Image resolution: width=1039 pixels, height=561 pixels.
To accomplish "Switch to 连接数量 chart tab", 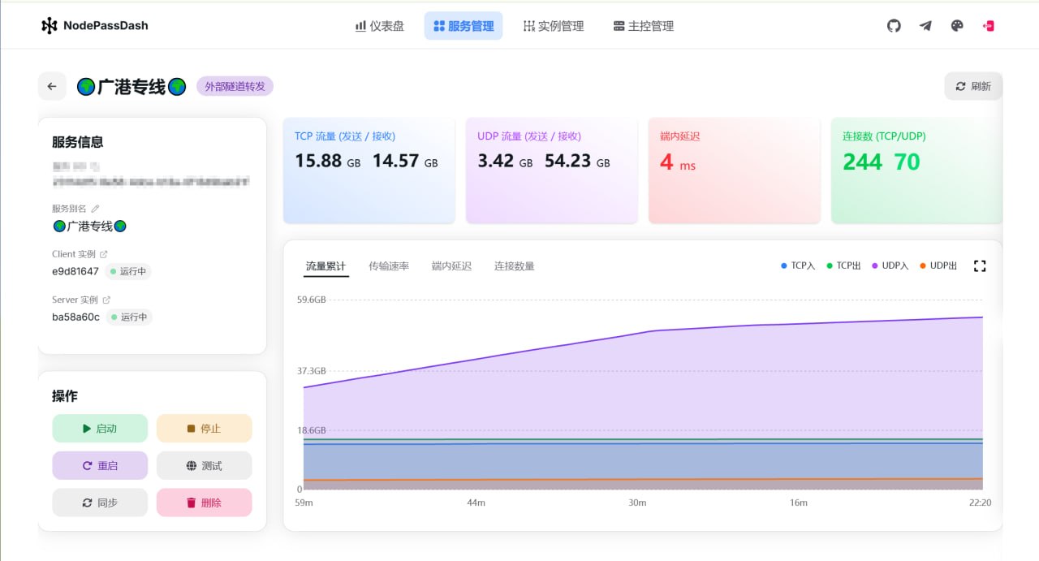I will coord(514,266).
